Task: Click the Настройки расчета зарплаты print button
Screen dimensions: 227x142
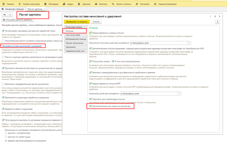Action: pos(18,20)
